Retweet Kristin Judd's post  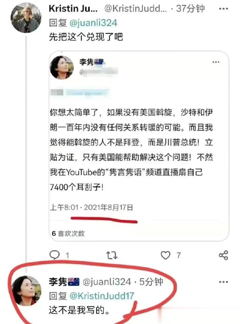(x=112, y=255)
